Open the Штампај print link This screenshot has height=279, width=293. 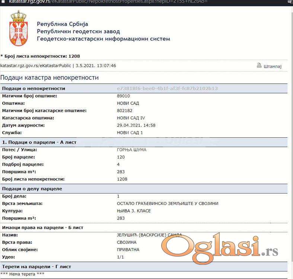[273, 66]
